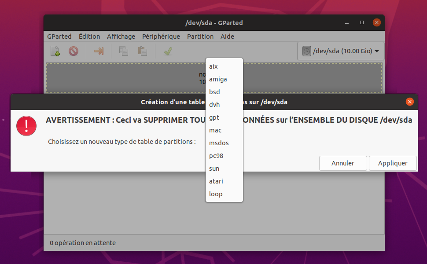The height and width of the screenshot is (264, 427).
Task: Click the New partition toolbar icon
Action: click(55, 51)
